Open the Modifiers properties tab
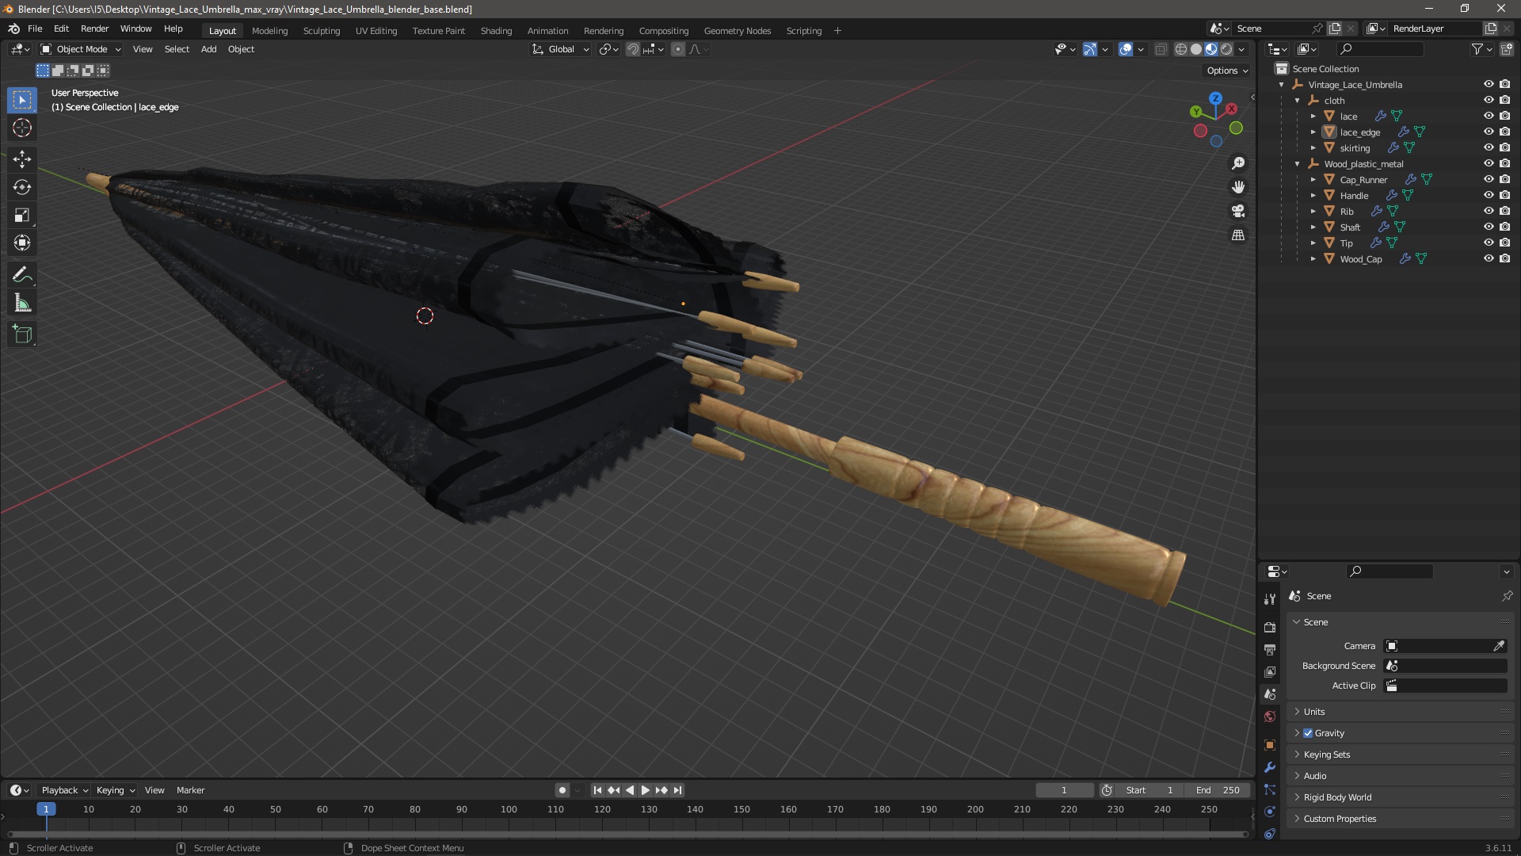 tap(1270, 767)
